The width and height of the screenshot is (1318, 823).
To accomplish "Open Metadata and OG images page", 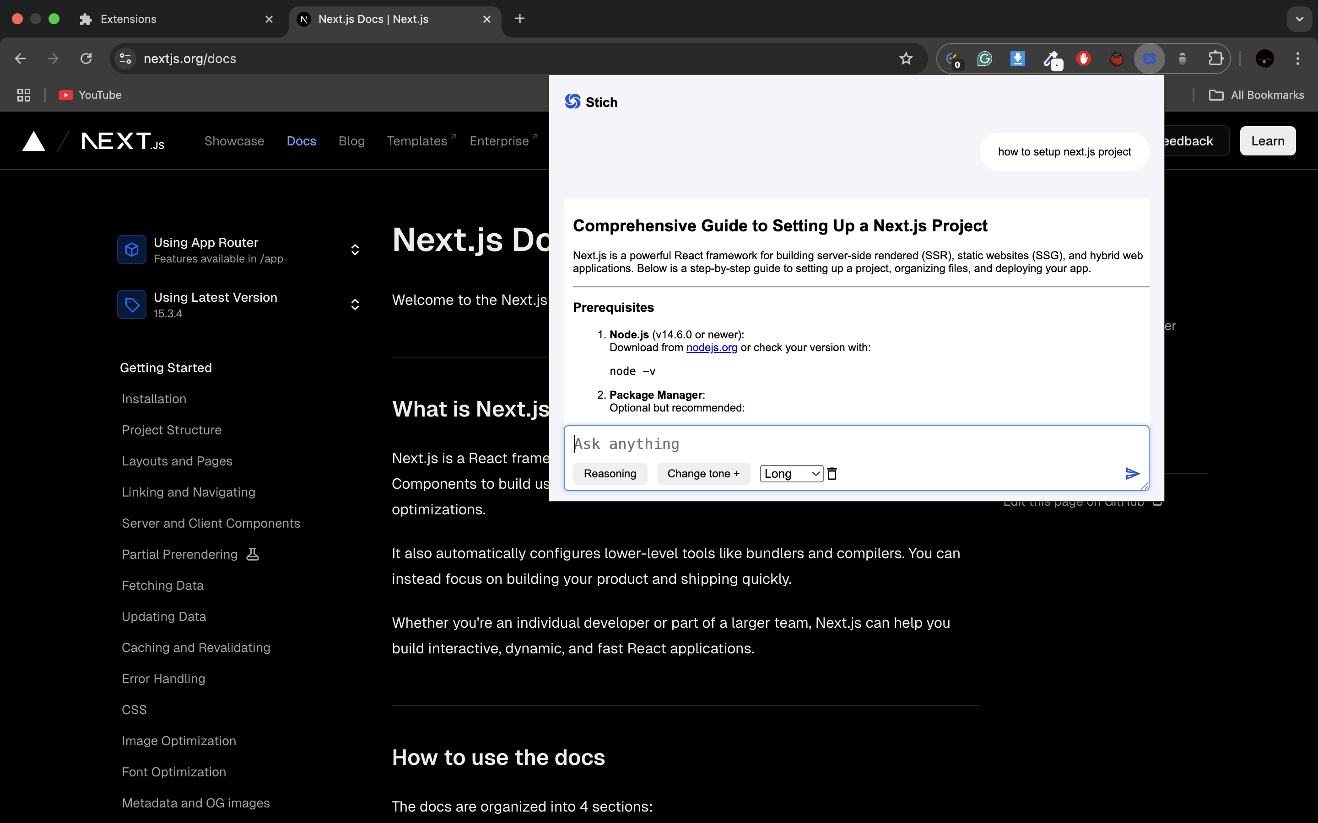I will point(195,803).
